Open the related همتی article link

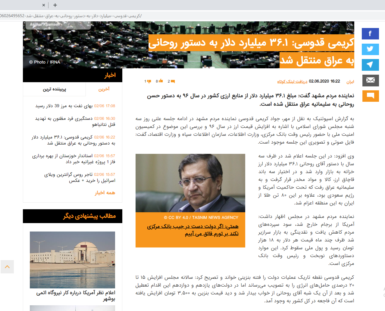point(193,230)
